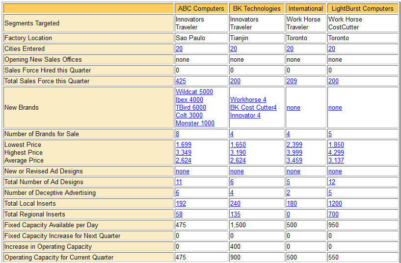Open International deceptive advertising count 2
This screenshot has width=401, height=263.
(289, 193)
